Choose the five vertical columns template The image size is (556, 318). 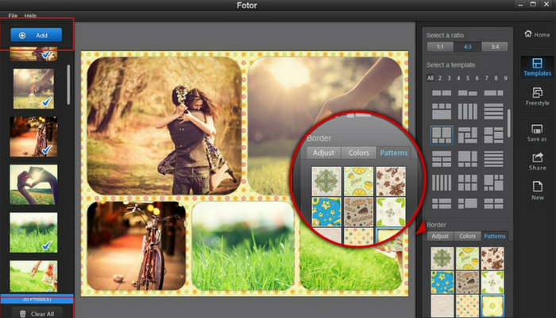click(442, 183)
